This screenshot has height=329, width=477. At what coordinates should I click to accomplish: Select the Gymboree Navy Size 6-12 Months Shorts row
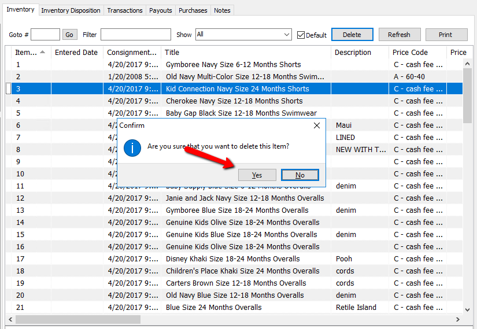tap(233, 65)
